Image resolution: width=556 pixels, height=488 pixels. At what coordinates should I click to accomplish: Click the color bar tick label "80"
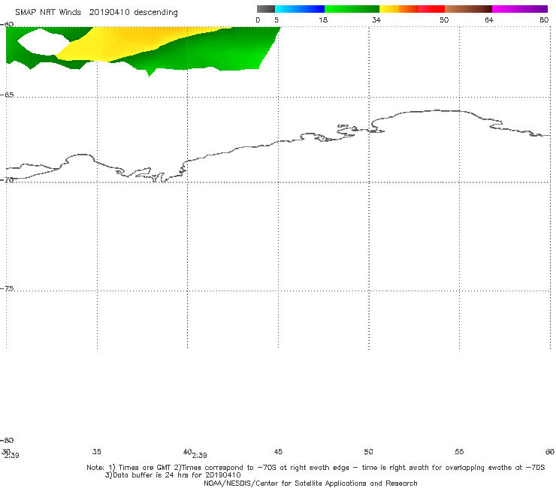click(544, 20)
